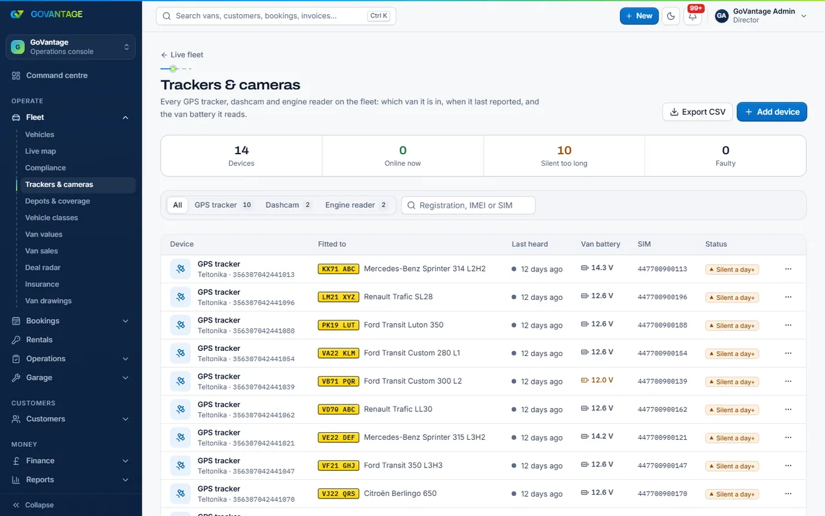This screenshot has height=516, width=825.
Task: Click battery icon in VB71 PQR row
Action: [x=585, y=380]
